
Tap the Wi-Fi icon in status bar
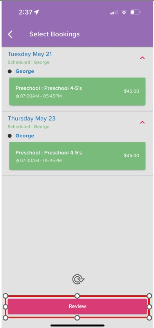(124, 12)
